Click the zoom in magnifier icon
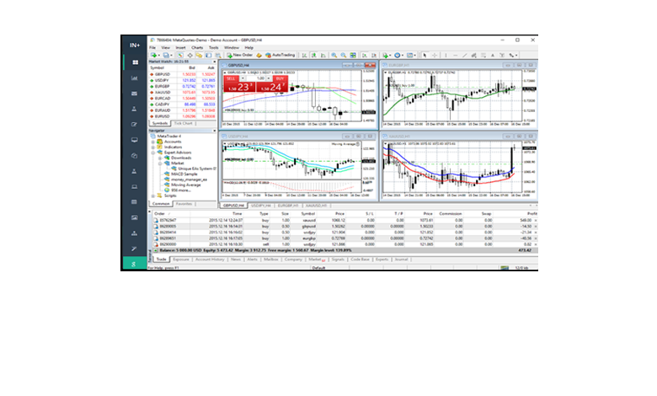The width and height of the screenshot is (657, 396). (x=334, y=55)
